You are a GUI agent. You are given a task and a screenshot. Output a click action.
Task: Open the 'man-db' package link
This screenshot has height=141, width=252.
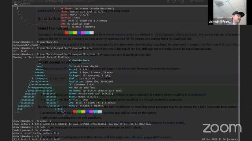(x=130, y=137)
